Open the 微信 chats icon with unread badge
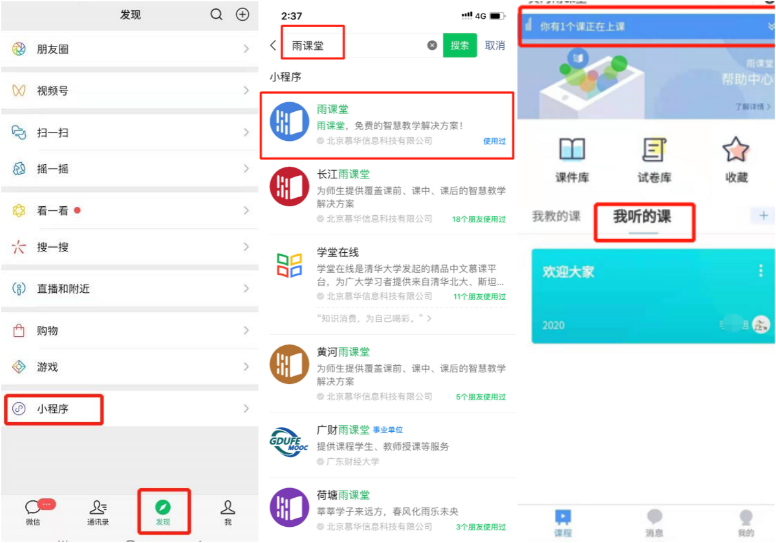 coord(34,511)
